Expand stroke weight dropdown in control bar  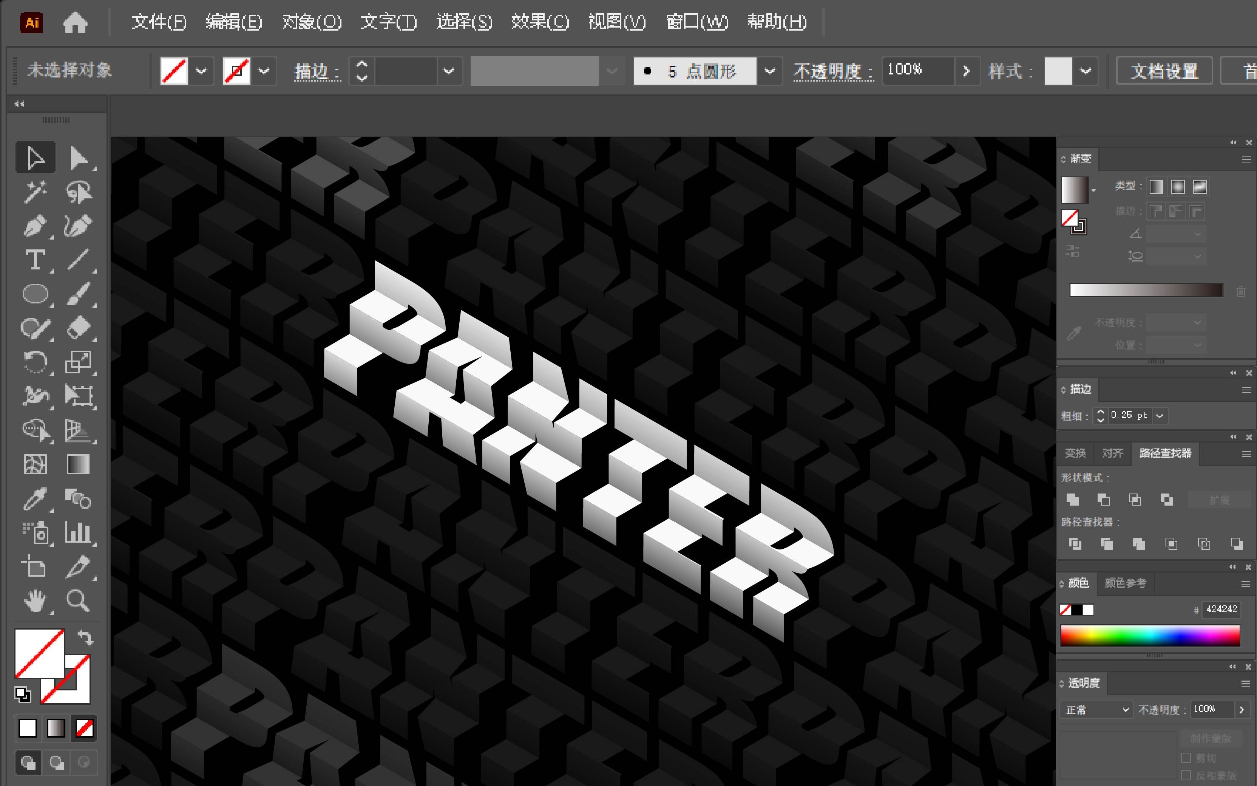pyautogui.click(x=449, y=71)
